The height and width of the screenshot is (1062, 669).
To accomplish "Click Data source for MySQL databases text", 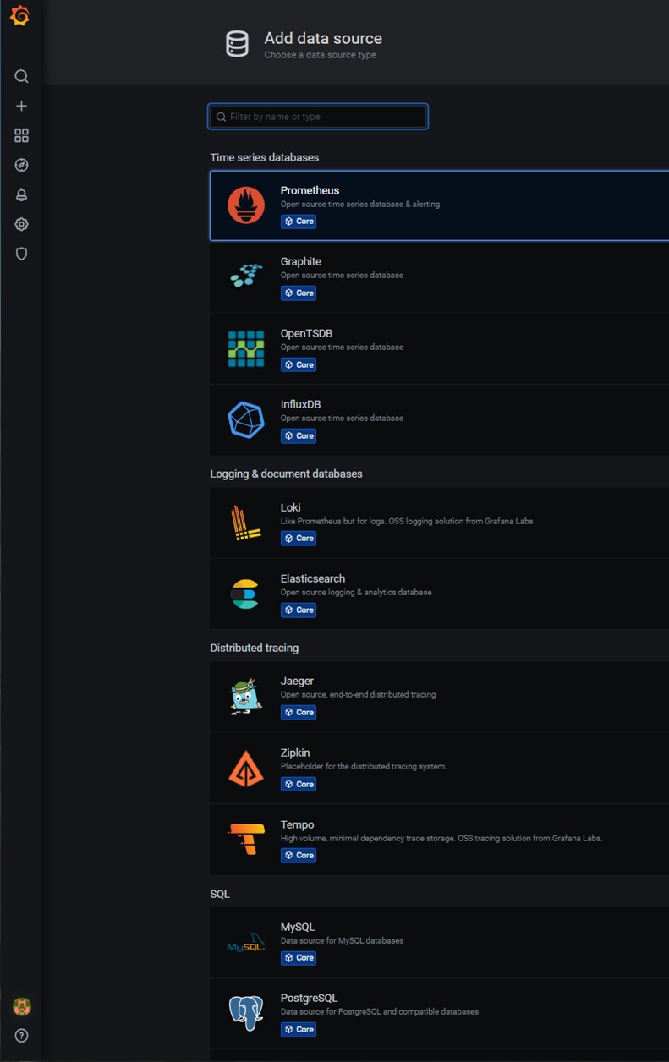I will click(x=342, y=940).
